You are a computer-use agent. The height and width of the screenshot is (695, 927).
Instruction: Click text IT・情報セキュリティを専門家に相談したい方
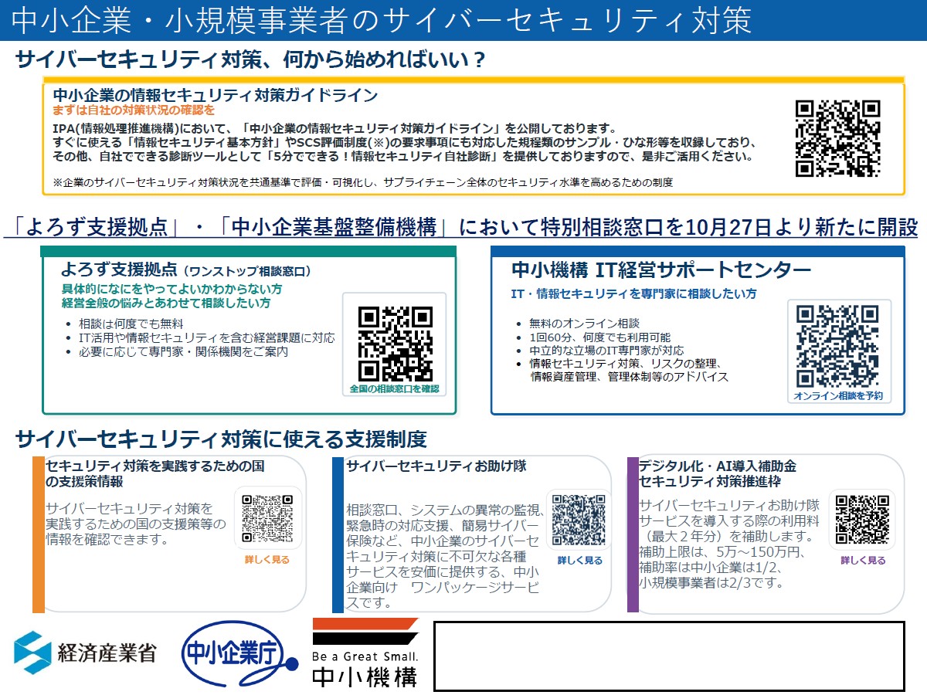634,294
